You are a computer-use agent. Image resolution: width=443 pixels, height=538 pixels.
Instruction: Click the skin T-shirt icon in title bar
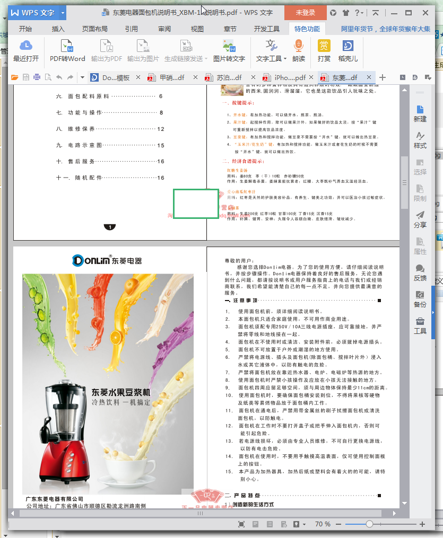click(x=346, y=13)
